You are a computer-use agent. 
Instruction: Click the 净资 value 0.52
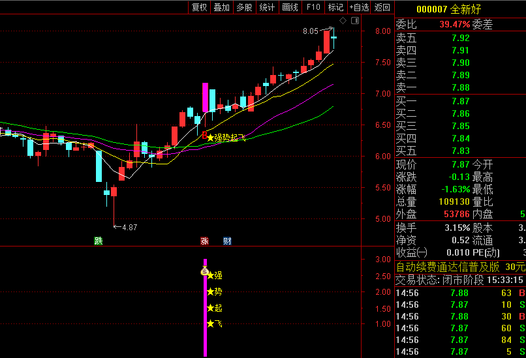[461, 241]
